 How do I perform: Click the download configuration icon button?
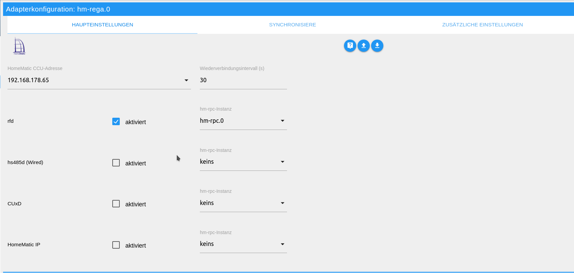(377, 46)
